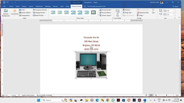The height and width of the screenshot is (103, 184).
Task: Click Reset Picture button
Action: [38, 15]
